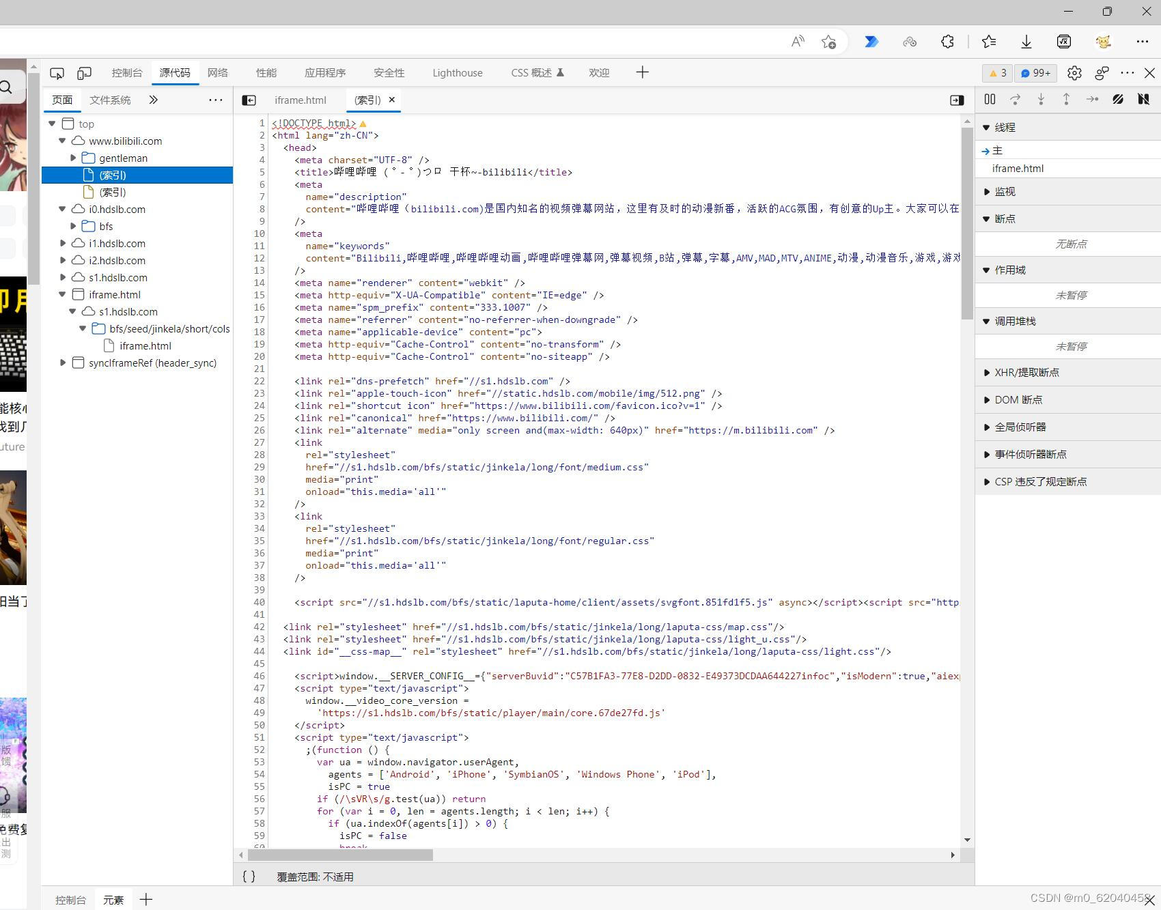This screenshot has width=1161, height=910.
Task: Click the horizontal scrollbar of code editor
Action: [x=340, y=855]
